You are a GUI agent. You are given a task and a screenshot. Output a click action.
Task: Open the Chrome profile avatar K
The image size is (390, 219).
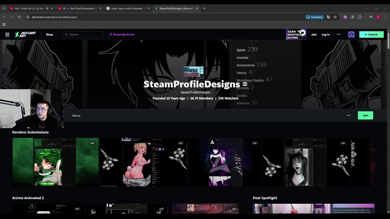coord(378,17)
